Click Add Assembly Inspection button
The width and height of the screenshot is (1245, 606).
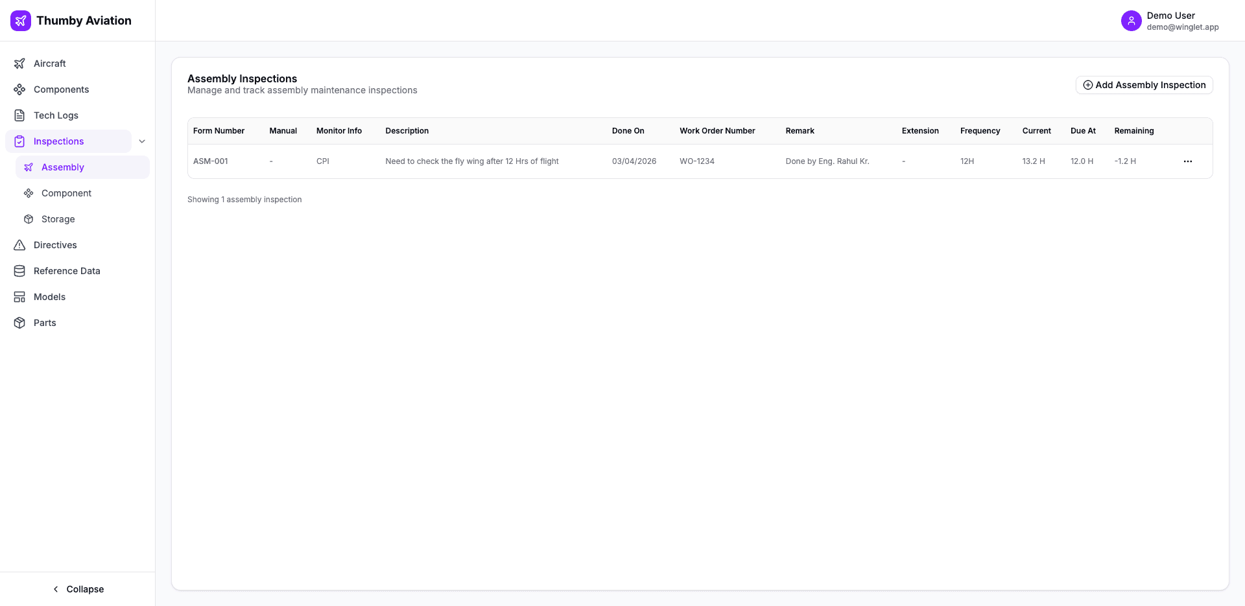pos(1144,85)
